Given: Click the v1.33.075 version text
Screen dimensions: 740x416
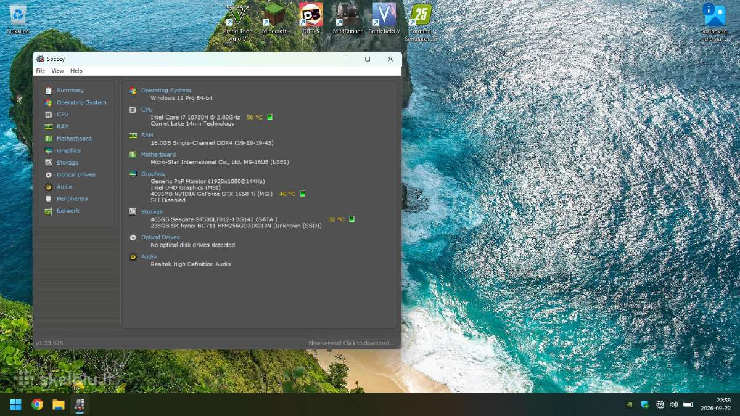Looking at the screenshot, I should click(x=49, y=343).
